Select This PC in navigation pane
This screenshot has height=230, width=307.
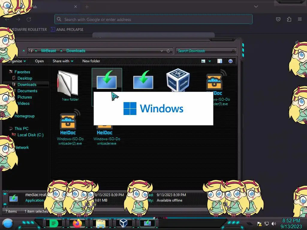click(21, 128)
